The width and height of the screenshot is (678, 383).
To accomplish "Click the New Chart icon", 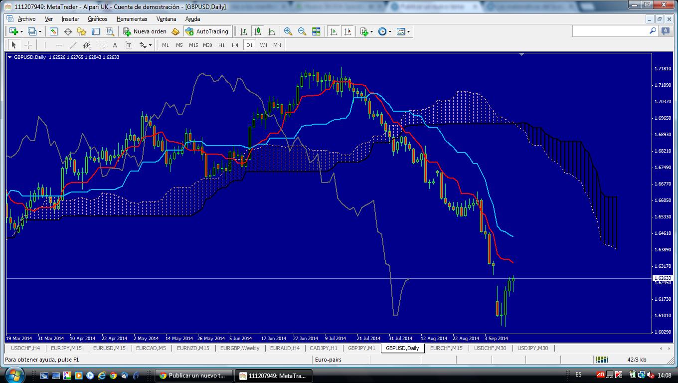I will [13, 31].
